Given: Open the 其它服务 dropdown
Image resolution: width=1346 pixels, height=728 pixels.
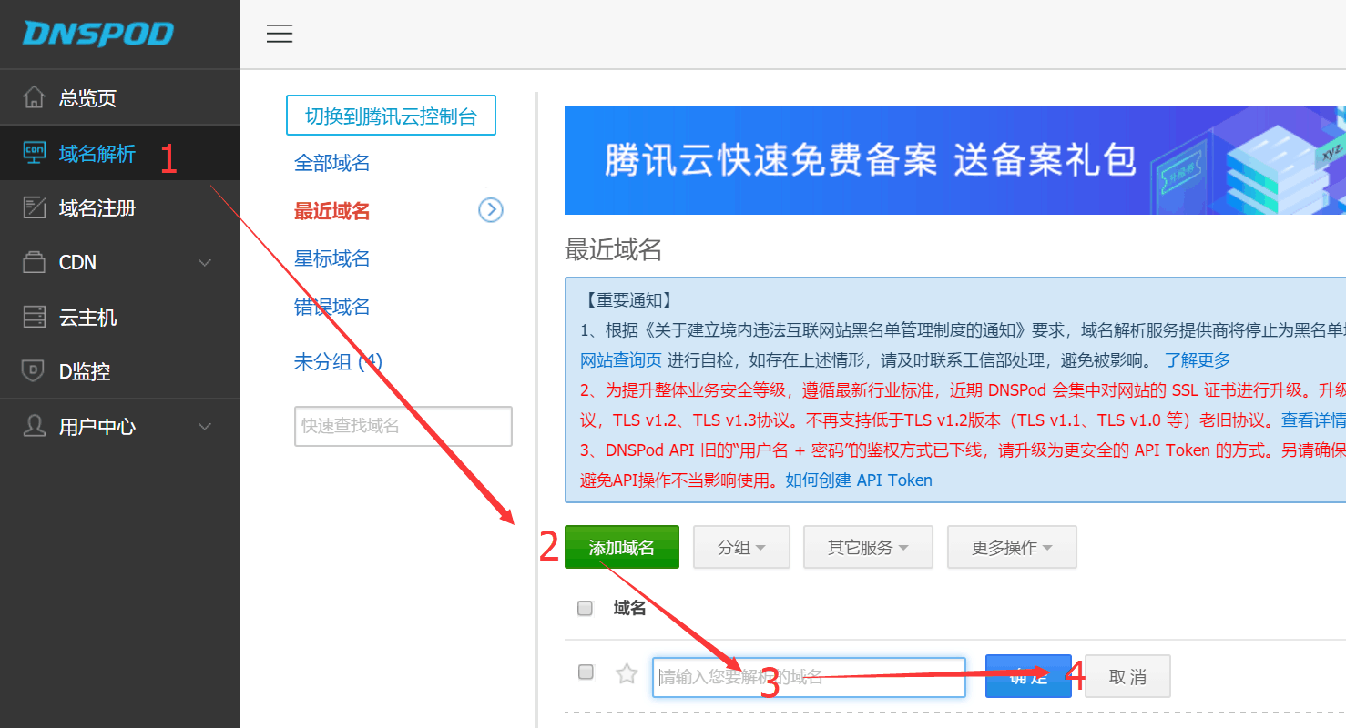Looking at the screenshot, I should pos(868,547).
